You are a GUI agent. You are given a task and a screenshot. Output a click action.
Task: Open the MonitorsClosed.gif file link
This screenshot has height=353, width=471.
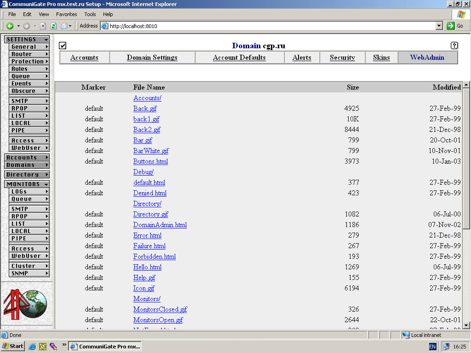pyautogui.click(x=161, y=309)
